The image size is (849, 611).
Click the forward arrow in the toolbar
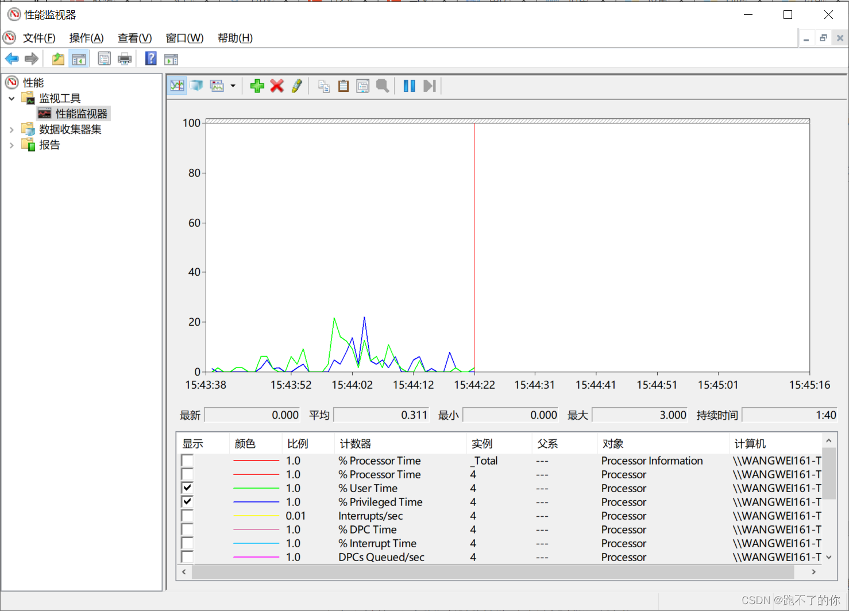click(x=32, y=59)
